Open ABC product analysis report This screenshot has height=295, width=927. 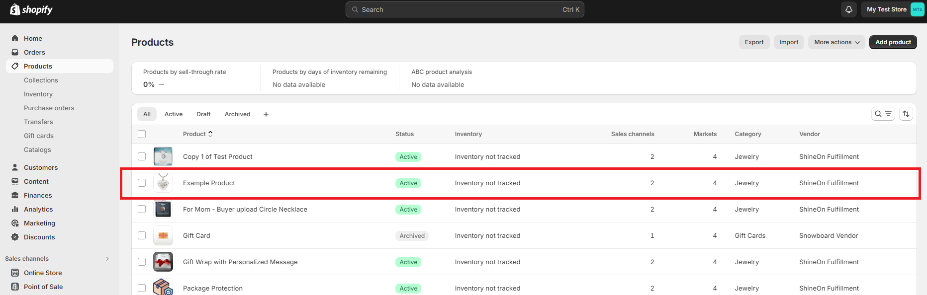[442, 78]
